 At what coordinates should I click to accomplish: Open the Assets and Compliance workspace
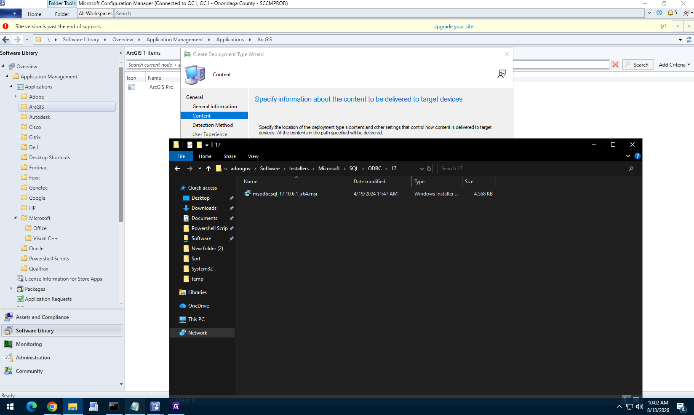pyautogui.click(x=62, y=317)
